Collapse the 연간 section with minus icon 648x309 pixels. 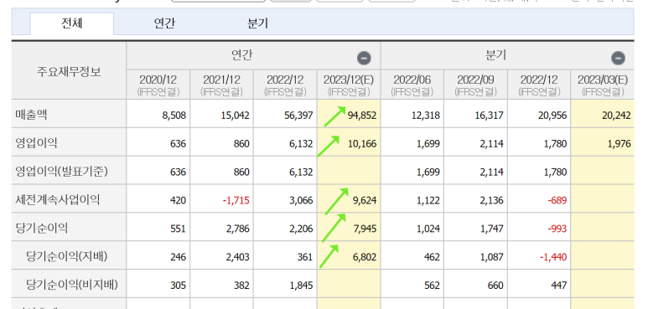pyautogui.click(x=364, y=58)
